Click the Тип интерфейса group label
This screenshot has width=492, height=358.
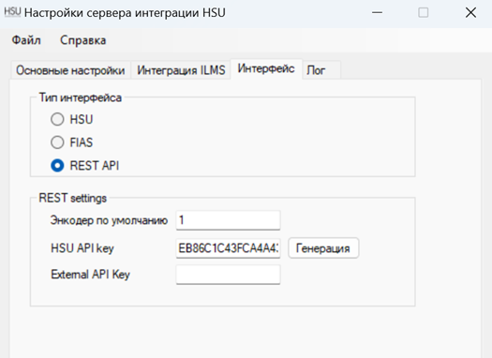pyautogui.click(x=81, y=97)
